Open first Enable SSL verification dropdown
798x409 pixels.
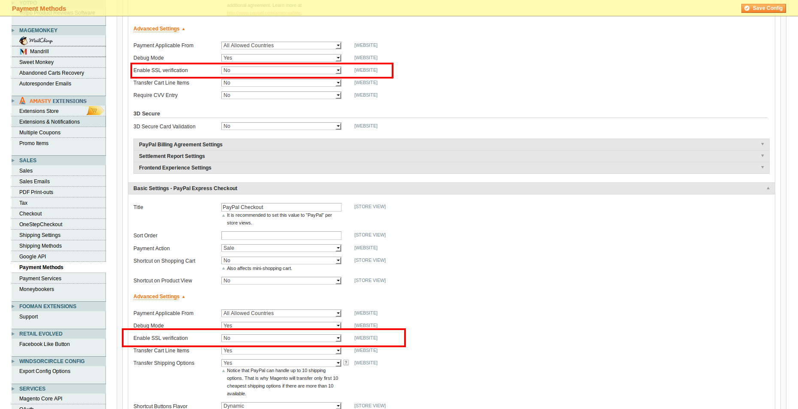(x=281, y=70)
